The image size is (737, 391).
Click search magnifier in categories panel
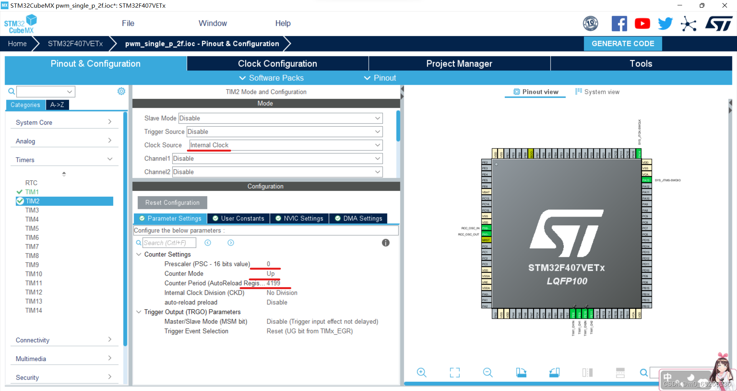[12, 91]
